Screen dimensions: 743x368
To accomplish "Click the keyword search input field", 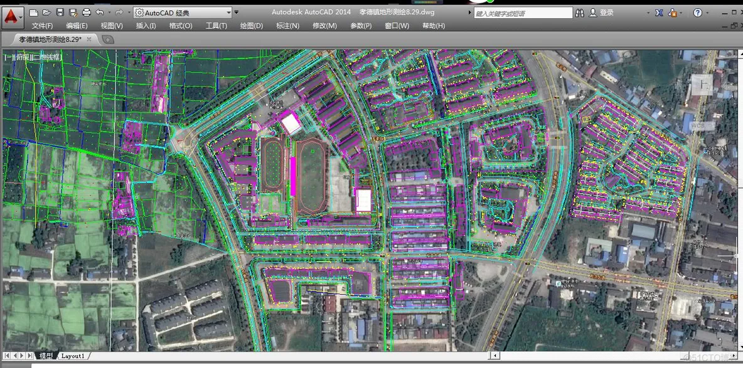I will point(521,14).
